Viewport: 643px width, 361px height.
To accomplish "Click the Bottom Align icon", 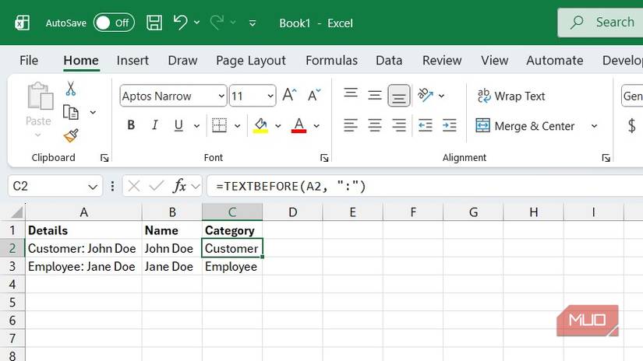I will [399, 96].
